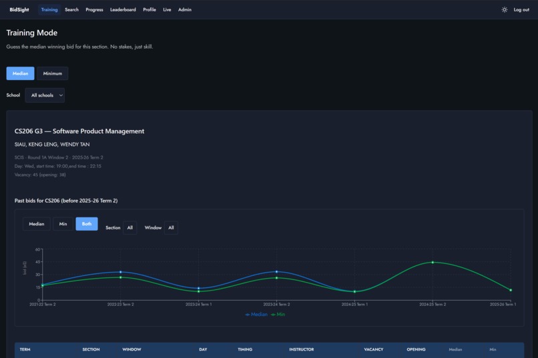Click the Min table column header
Image resolution: width=538 pixels, height=358 pixels.
(x=493, y=349)
